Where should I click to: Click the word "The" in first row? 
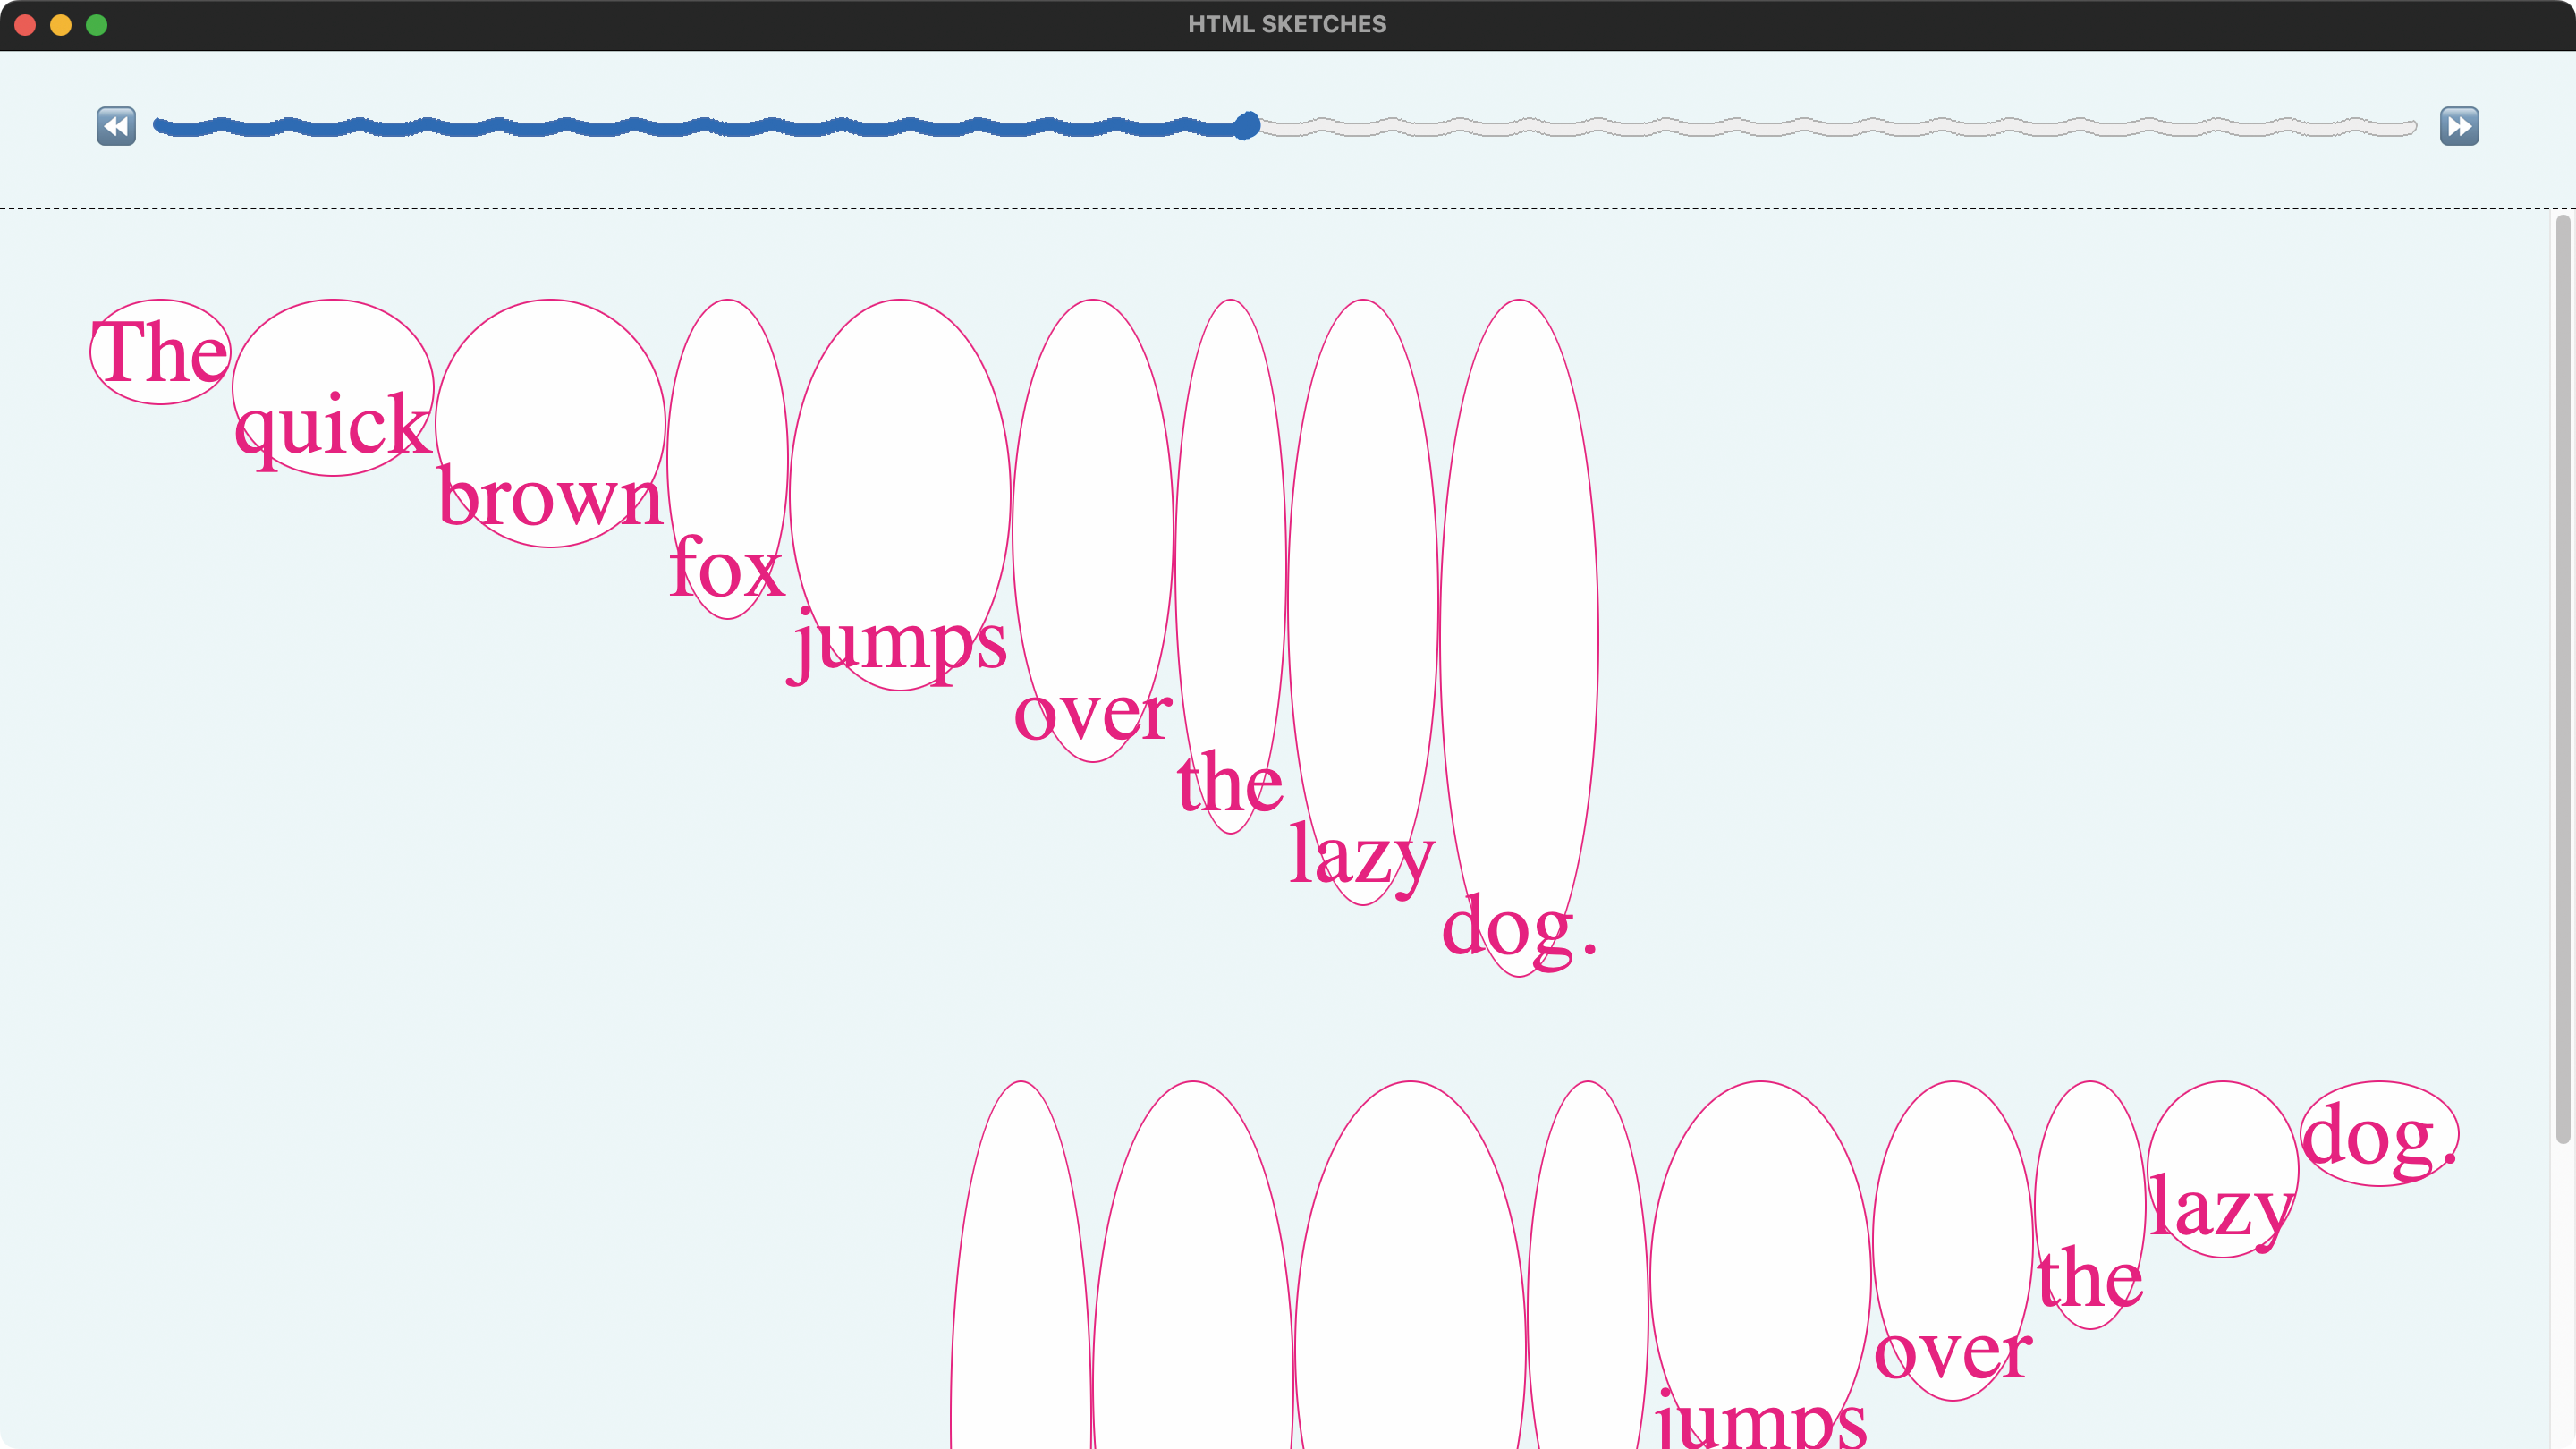(x=160, y=352)
